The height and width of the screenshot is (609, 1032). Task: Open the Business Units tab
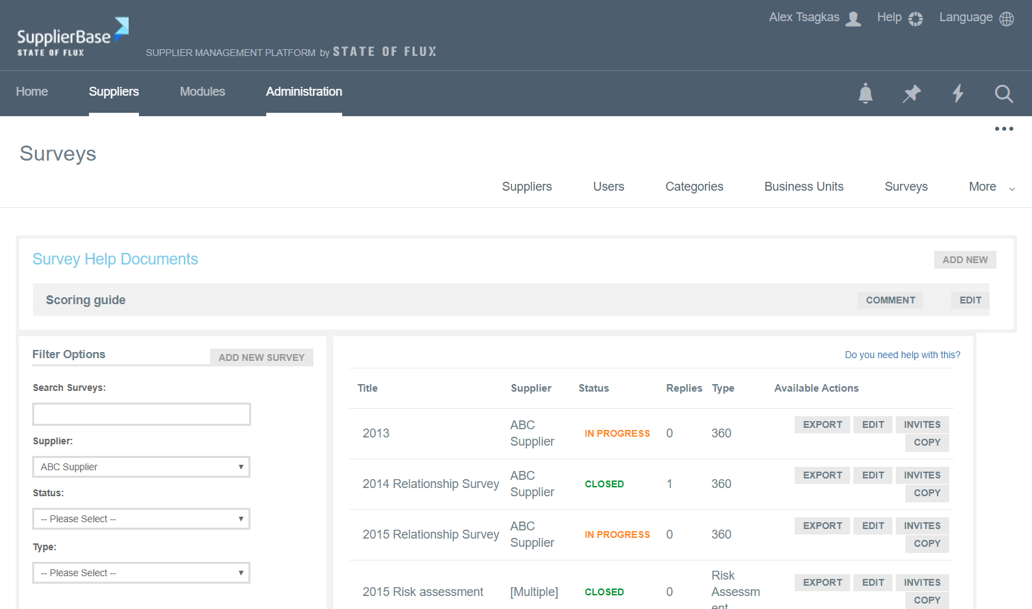tap(803, 186)
